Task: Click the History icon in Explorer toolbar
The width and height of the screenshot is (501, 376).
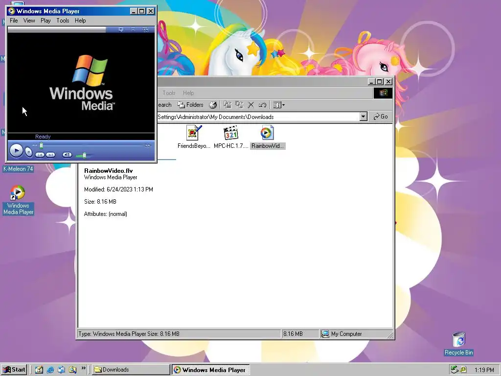Action: [x=213, y=105]
